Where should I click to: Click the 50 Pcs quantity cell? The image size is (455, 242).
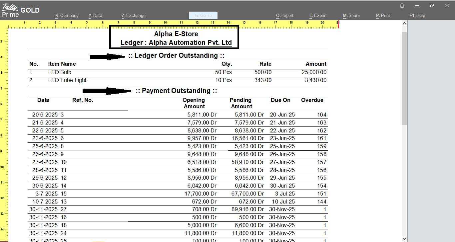pyautogui.click(x=223, y=72)
